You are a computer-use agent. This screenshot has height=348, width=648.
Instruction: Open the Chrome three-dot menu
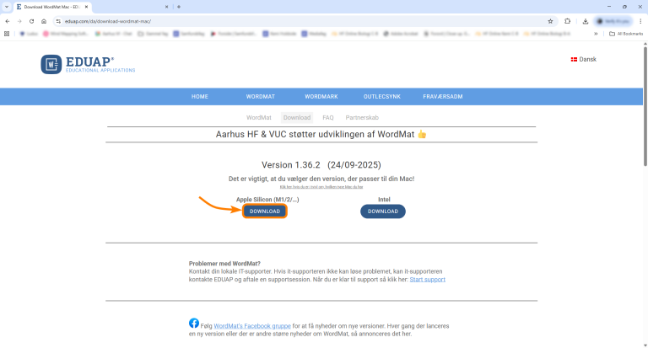point(640,21)
